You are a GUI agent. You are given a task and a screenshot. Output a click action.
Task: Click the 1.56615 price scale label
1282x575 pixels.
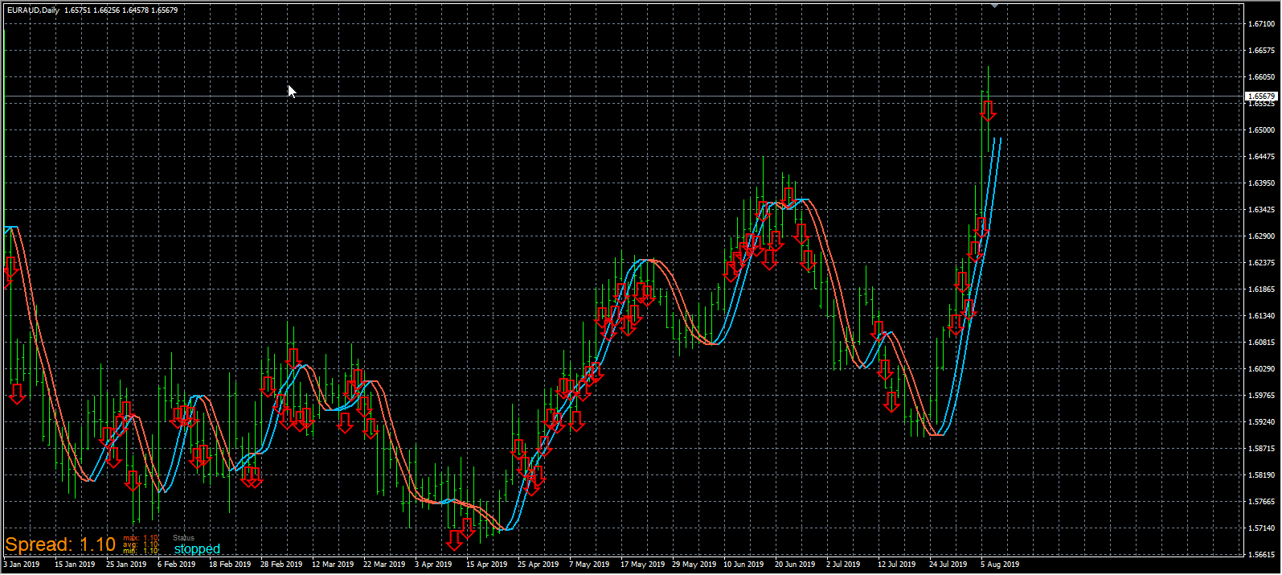[x=1262, y=555]
